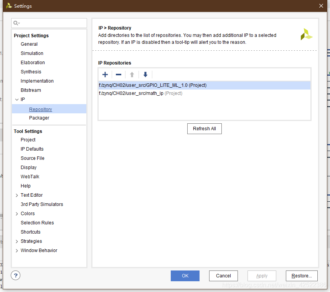Open WebTalk settings

pos(30,177)
